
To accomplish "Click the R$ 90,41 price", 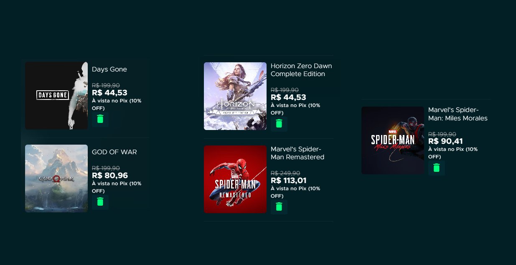I will [445, 141].
